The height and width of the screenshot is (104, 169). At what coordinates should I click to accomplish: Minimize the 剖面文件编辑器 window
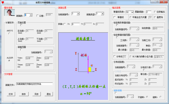pyautogui.click(x=153, y=2)
